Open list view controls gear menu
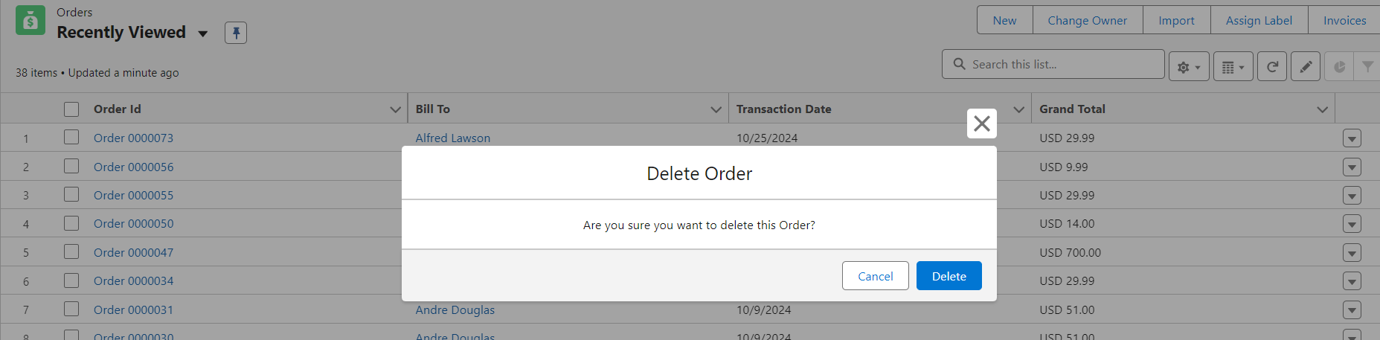The image size is (1380, 340). [x=1188, y=67]
